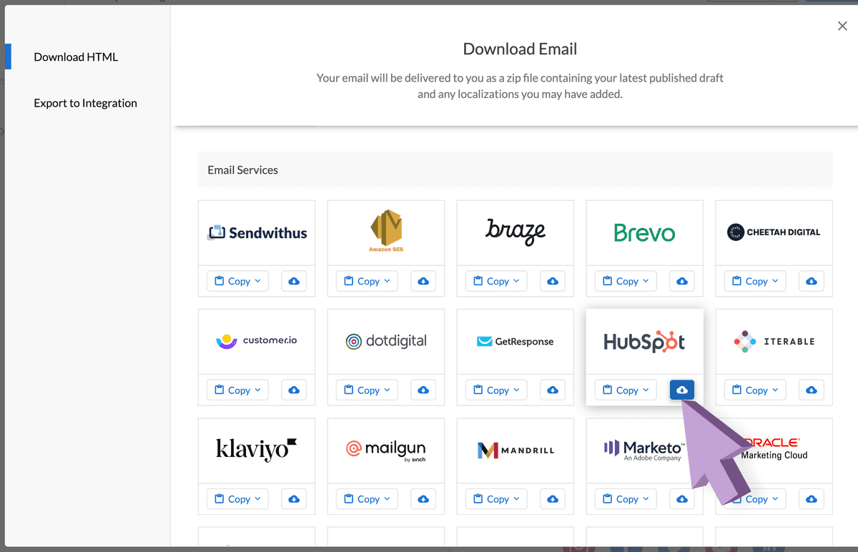Click the Sendwithus cloud download icon
This screenshot has width=858, height=552.
pyautogui.click(x=294, y=281)
